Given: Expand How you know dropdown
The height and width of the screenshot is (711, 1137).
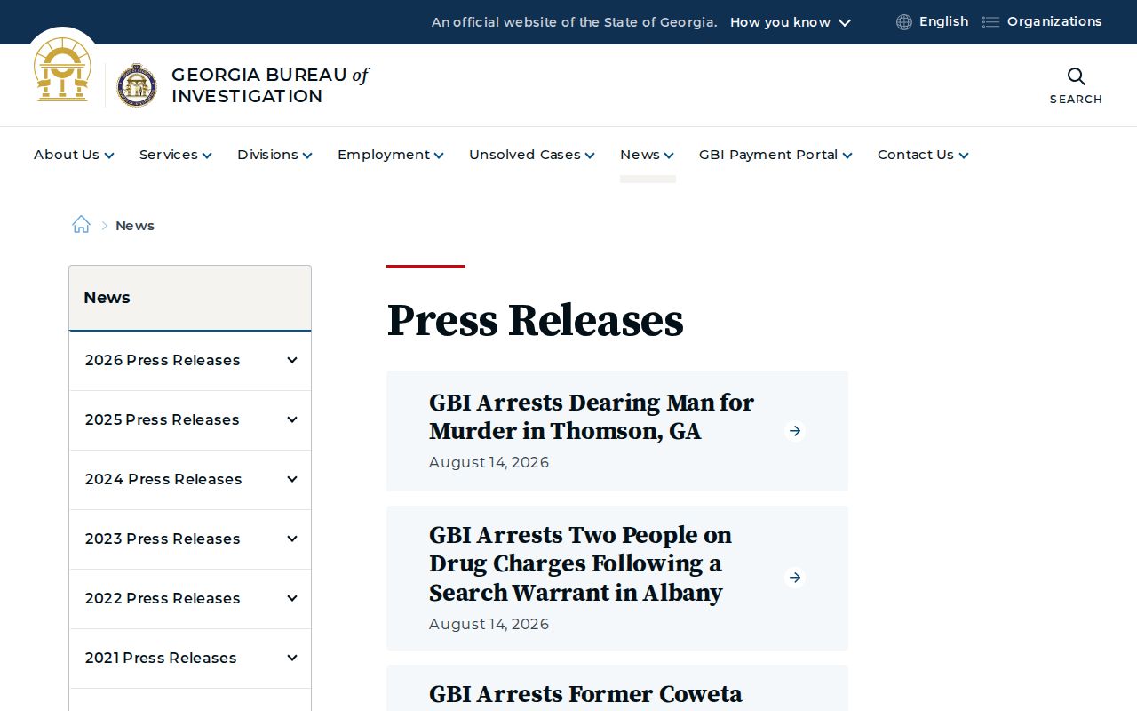Looking at the screenshot, I should tap(791, 22).
